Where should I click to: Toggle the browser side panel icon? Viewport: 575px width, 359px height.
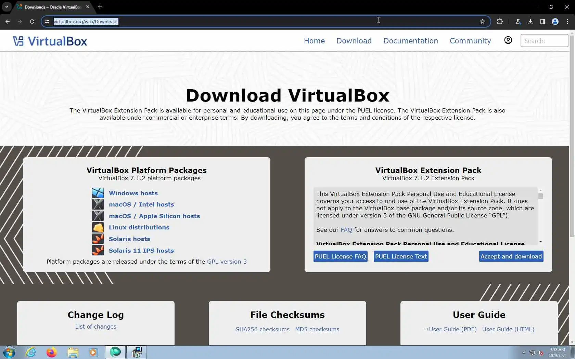(543, 22)
